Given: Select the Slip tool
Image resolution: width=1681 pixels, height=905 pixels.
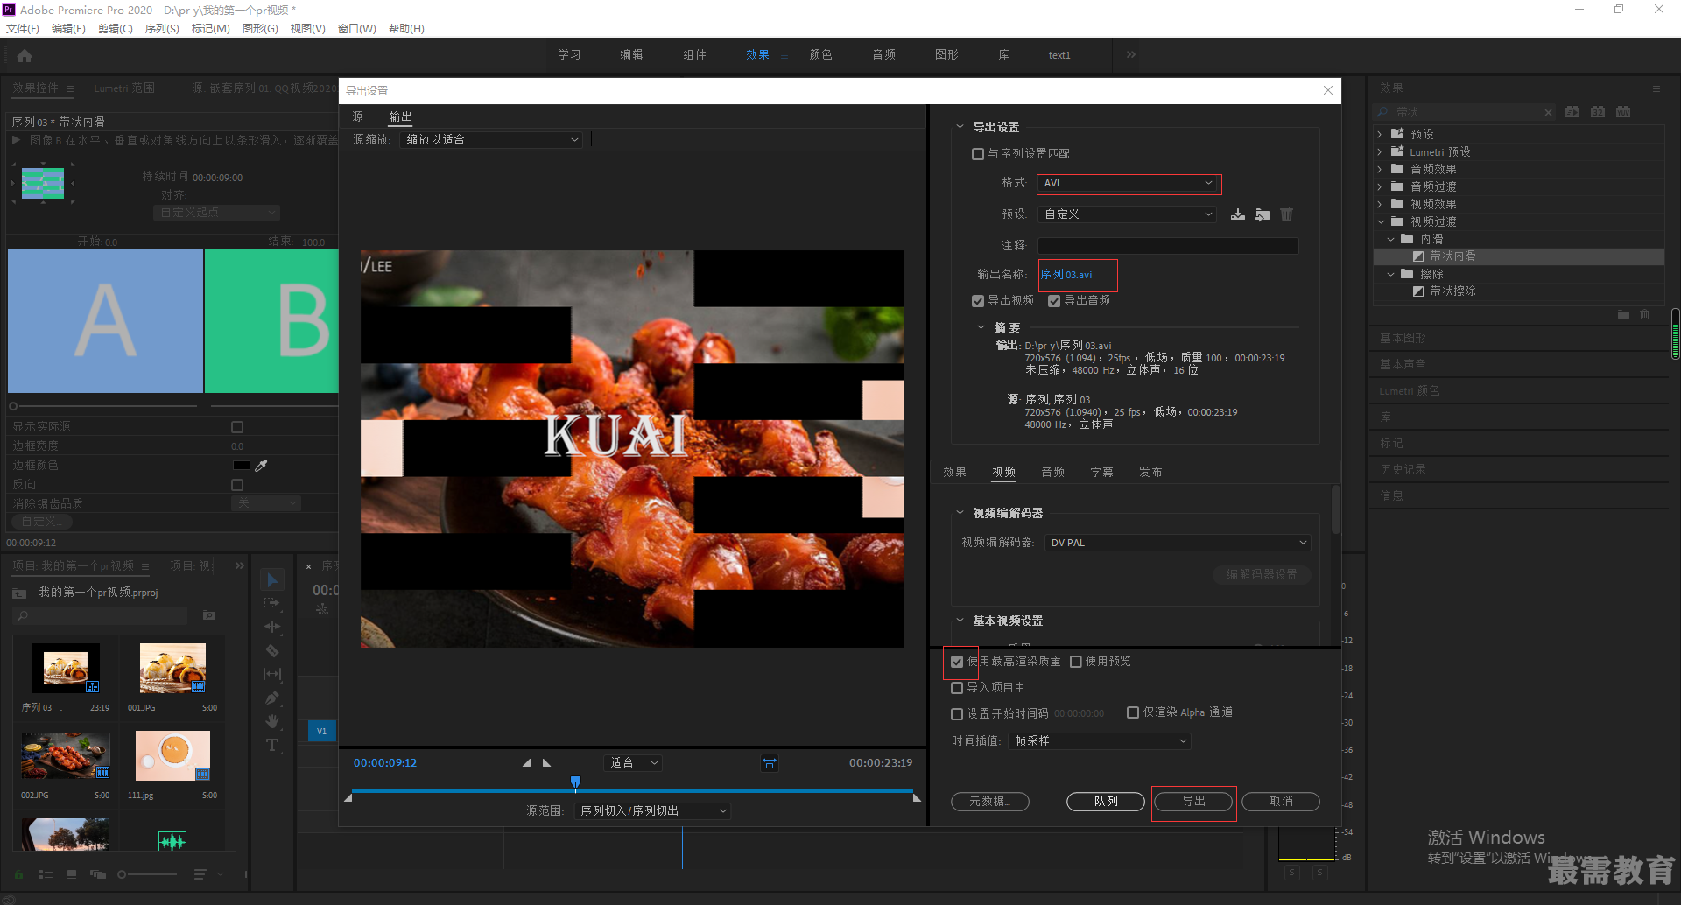Looking at the screenshot, I should [x=272, y=674].
